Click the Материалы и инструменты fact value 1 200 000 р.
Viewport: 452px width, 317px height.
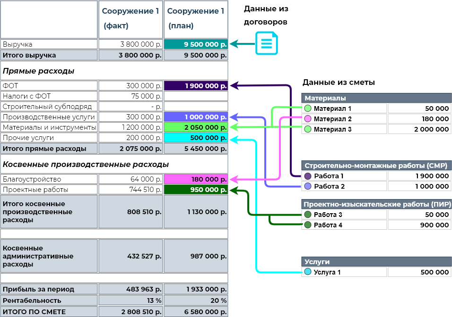(130, 127)
